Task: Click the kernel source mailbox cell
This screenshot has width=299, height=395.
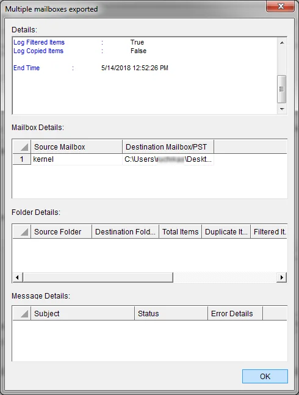Action: 76,159
